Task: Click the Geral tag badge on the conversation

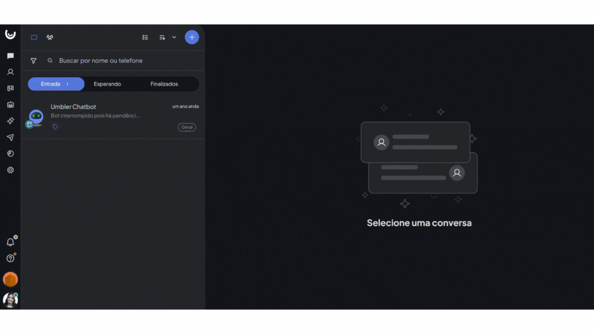Action: click(x=187, y=127)
